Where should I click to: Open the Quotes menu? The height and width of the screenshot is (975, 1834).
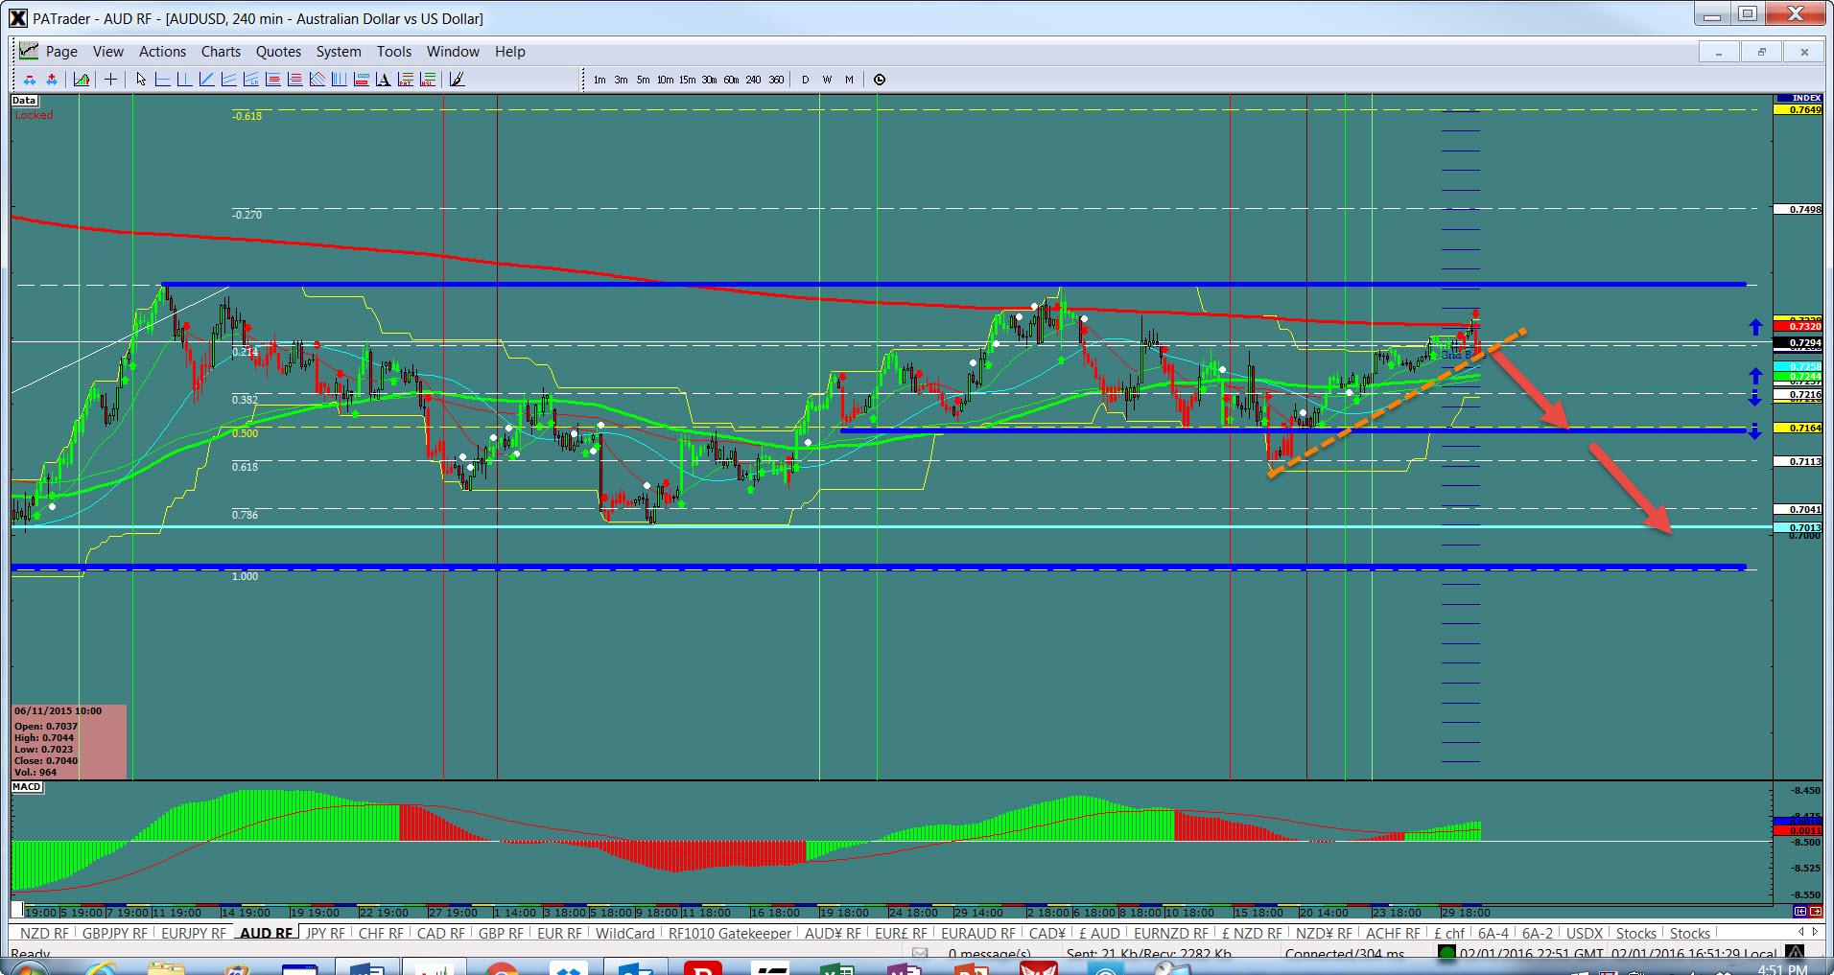coord(278,52)
